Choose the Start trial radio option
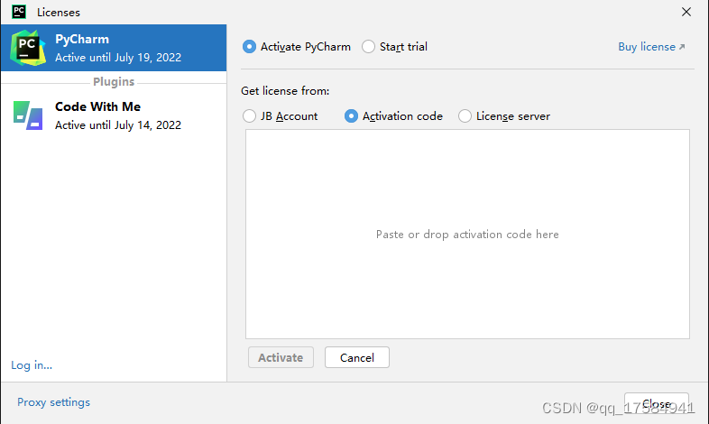 point(369,47)
